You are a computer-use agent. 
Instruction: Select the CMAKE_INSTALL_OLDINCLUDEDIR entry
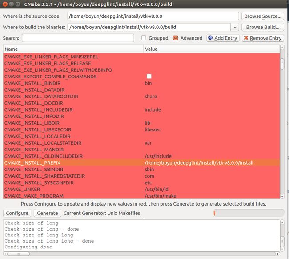pos(44,156)
